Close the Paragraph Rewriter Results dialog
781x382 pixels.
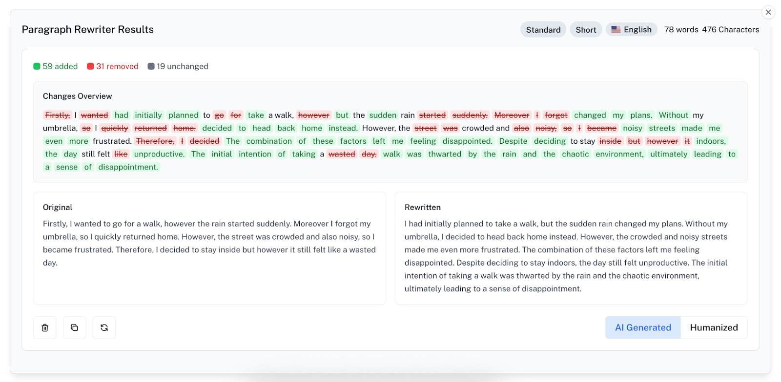[x=768, y=12]
